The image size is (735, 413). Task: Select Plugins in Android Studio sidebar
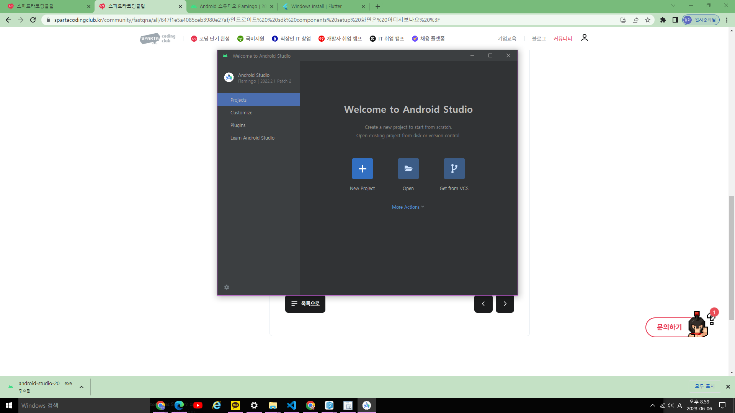(x=258, y=125)
